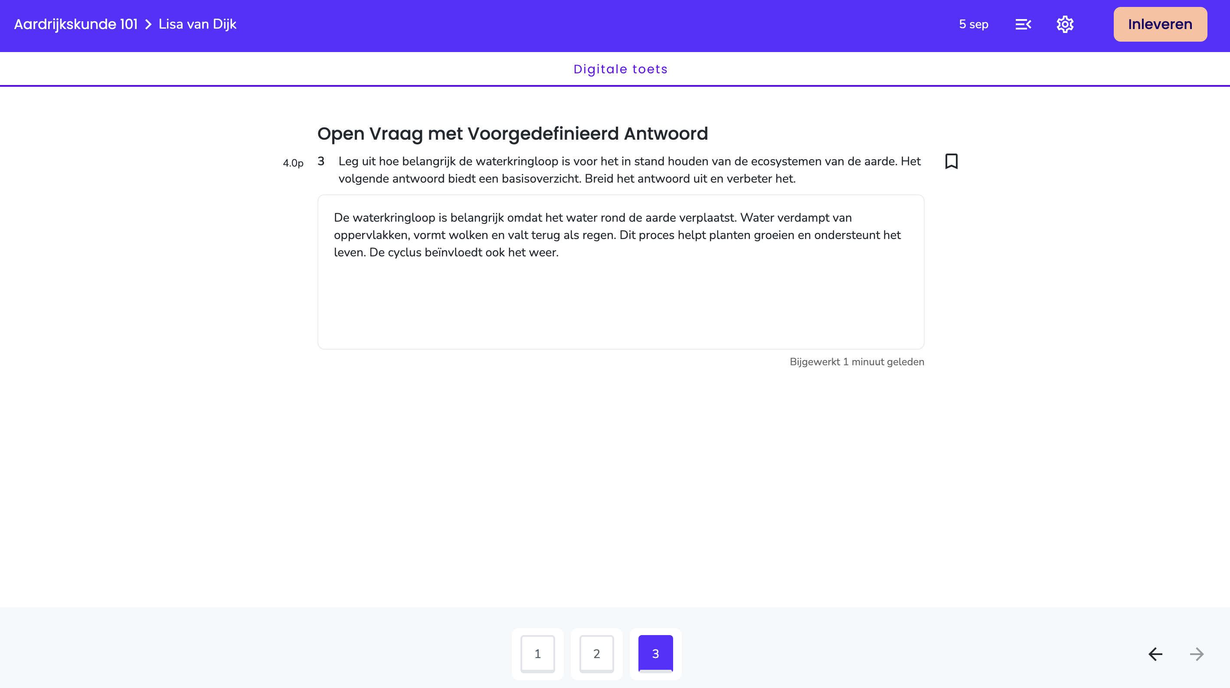Click 'Bijgewerkt 1 minuut geleden' status text
Viewport: 1230px width, 688px height.
[857, 362]
